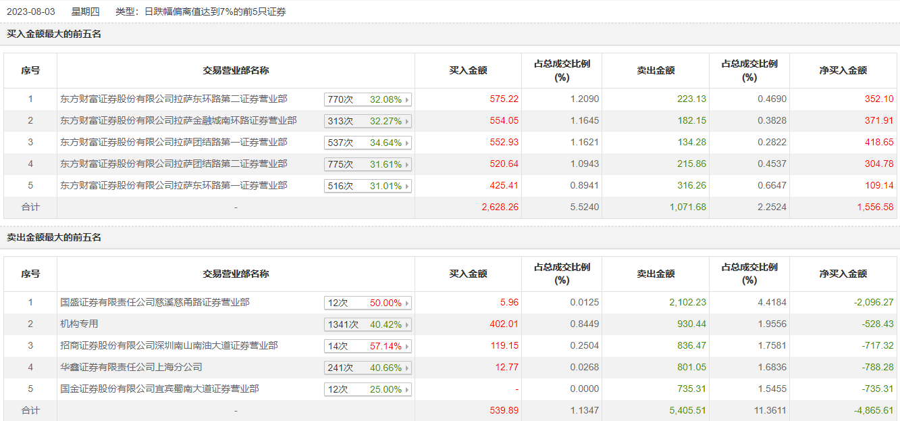Viewport: 900px width, 421px height.
Task: Expand the 12次 50.00% dropdown
Action: click(368, 303)
